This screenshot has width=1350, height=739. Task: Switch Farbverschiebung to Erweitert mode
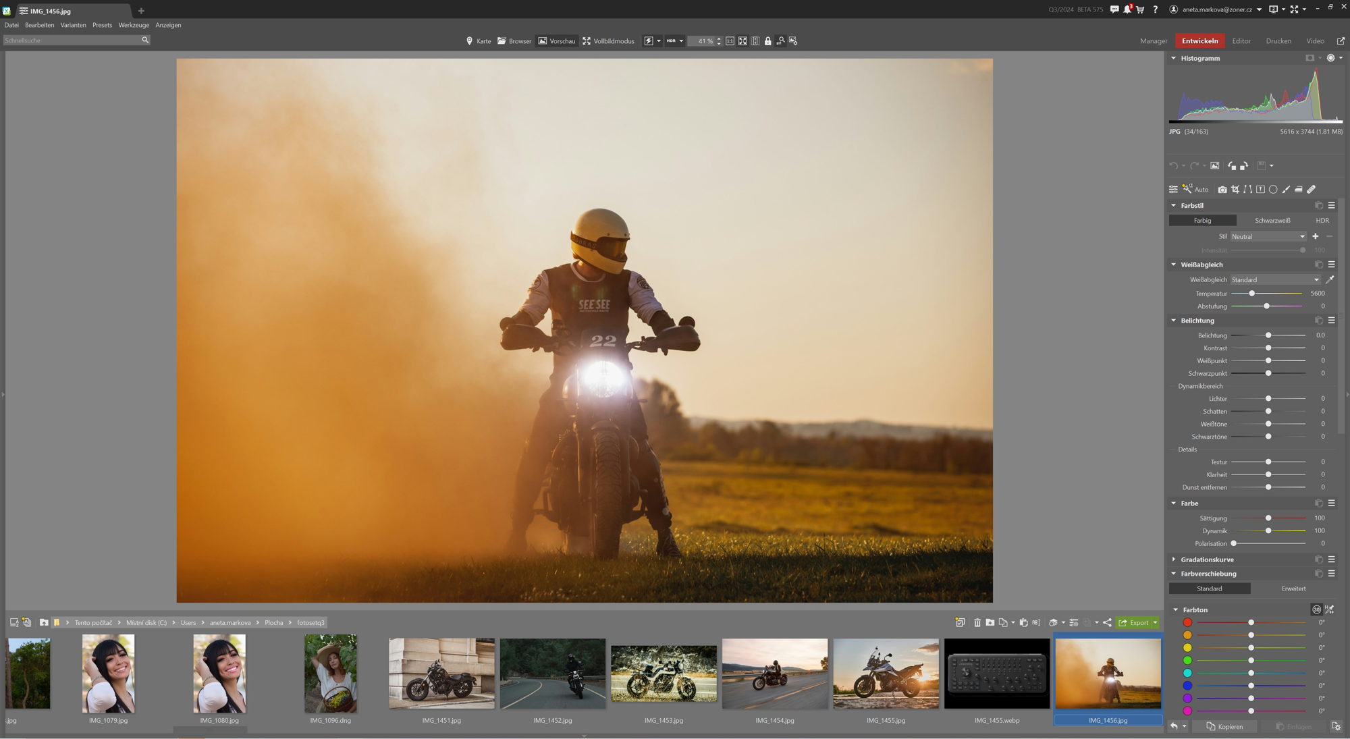(1293, 589)
